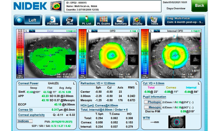Click HOA [µm]: Cornea@4.00mm link
Screen dimensions: 219x131
point(99,106)
